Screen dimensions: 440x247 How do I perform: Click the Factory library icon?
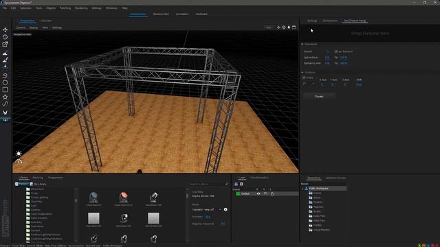[16, 184]
